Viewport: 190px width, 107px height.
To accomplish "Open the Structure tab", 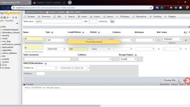I will (44, 17).
